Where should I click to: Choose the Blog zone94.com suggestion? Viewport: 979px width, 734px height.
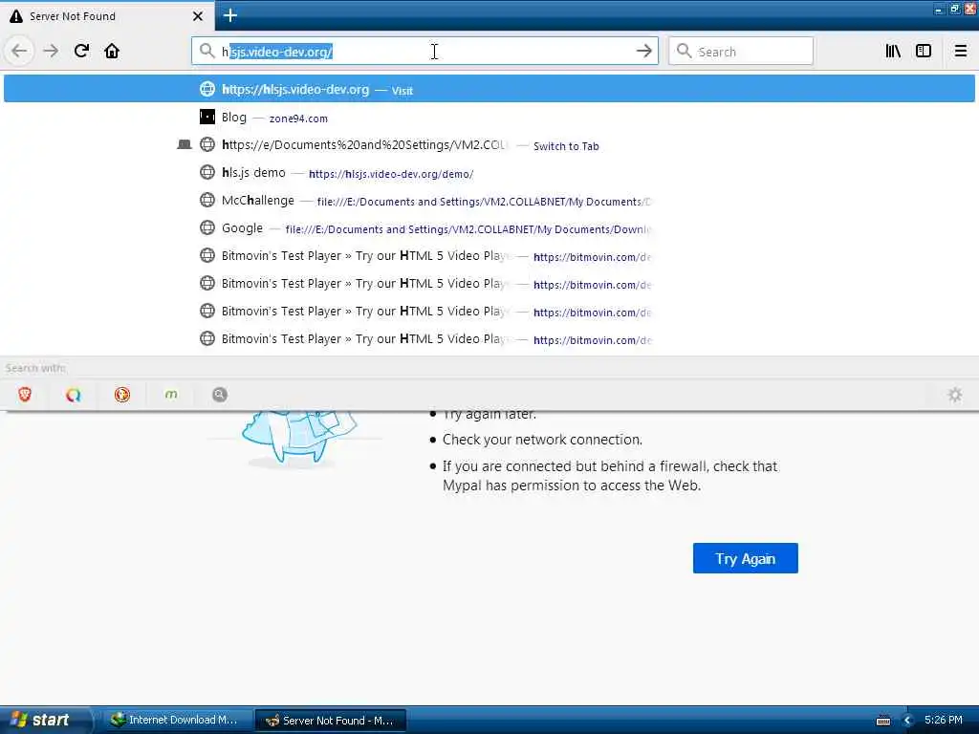click(489, 118)
